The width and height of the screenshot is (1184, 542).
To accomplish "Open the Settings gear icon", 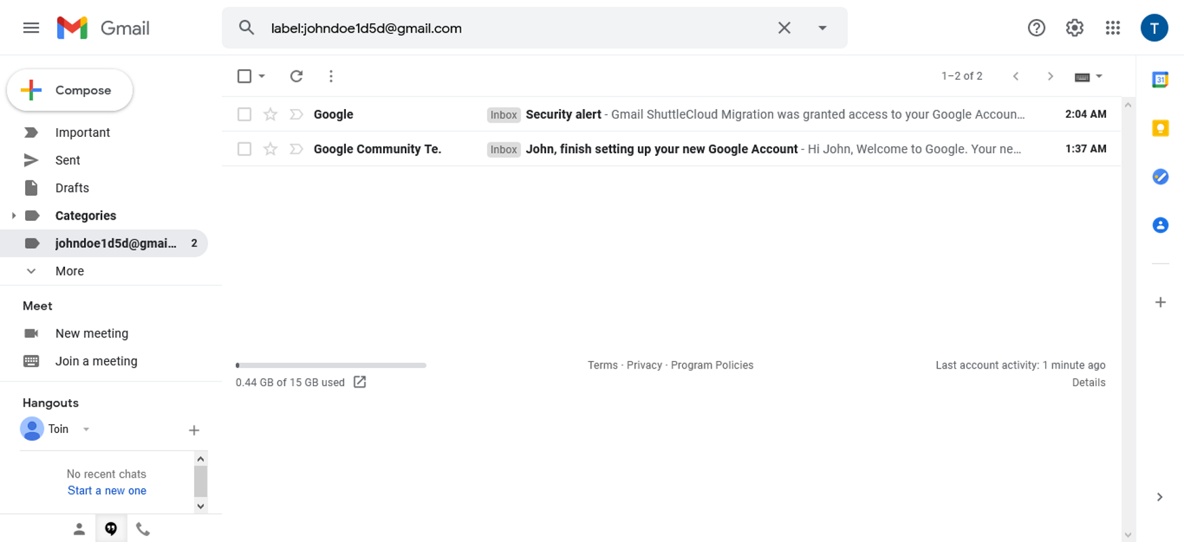I will (1074, 28).
